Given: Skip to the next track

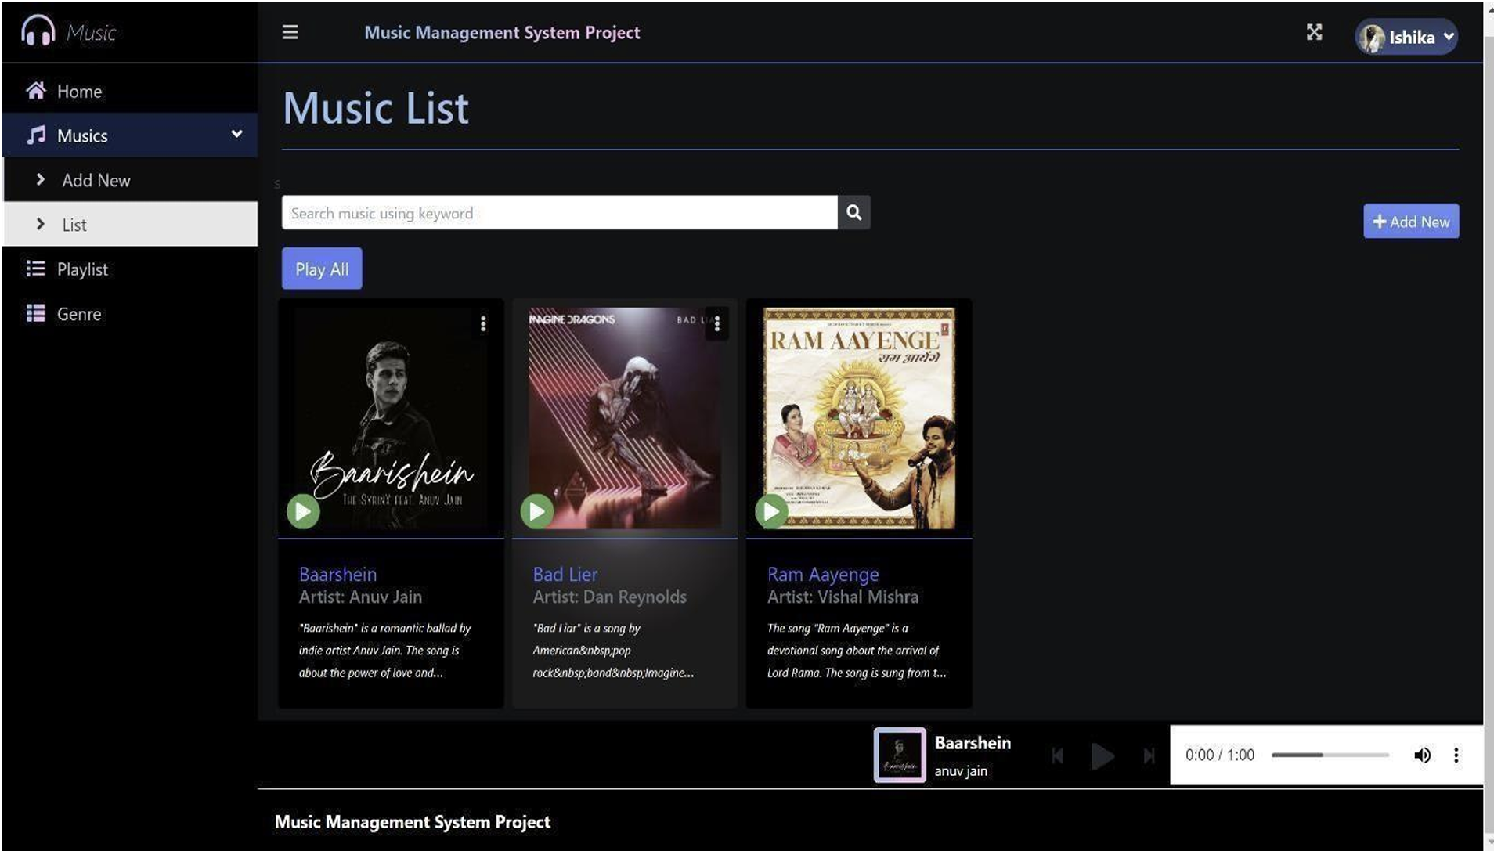Looking at the screenshot, I should (1149, 755).
